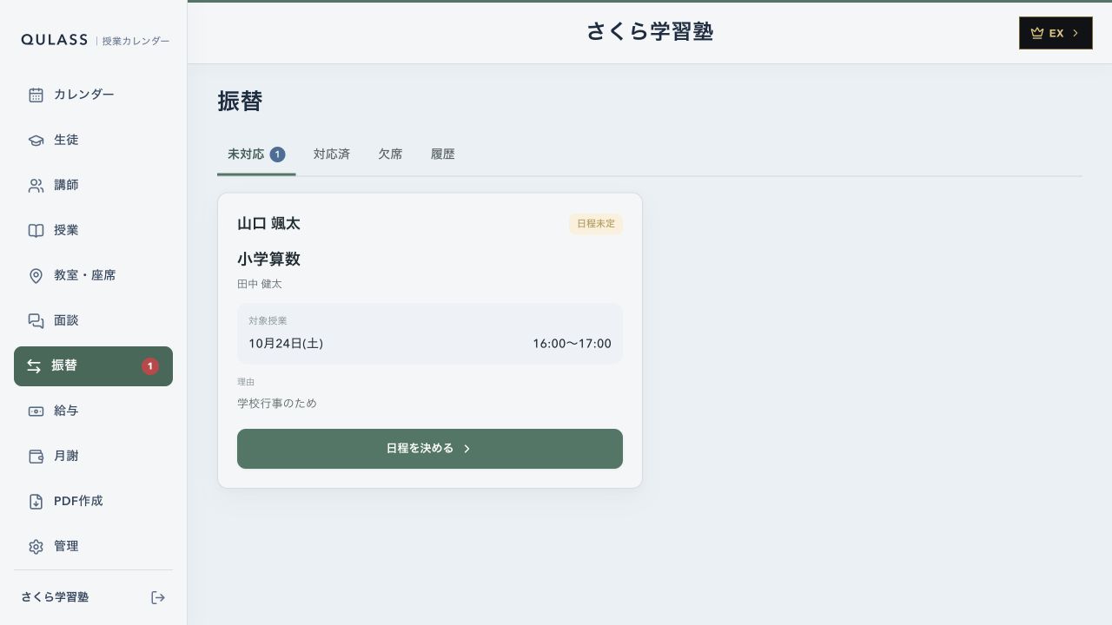Click the PDF作成 file download icon
Screen dimensions: 1112x625
[36, 501]
